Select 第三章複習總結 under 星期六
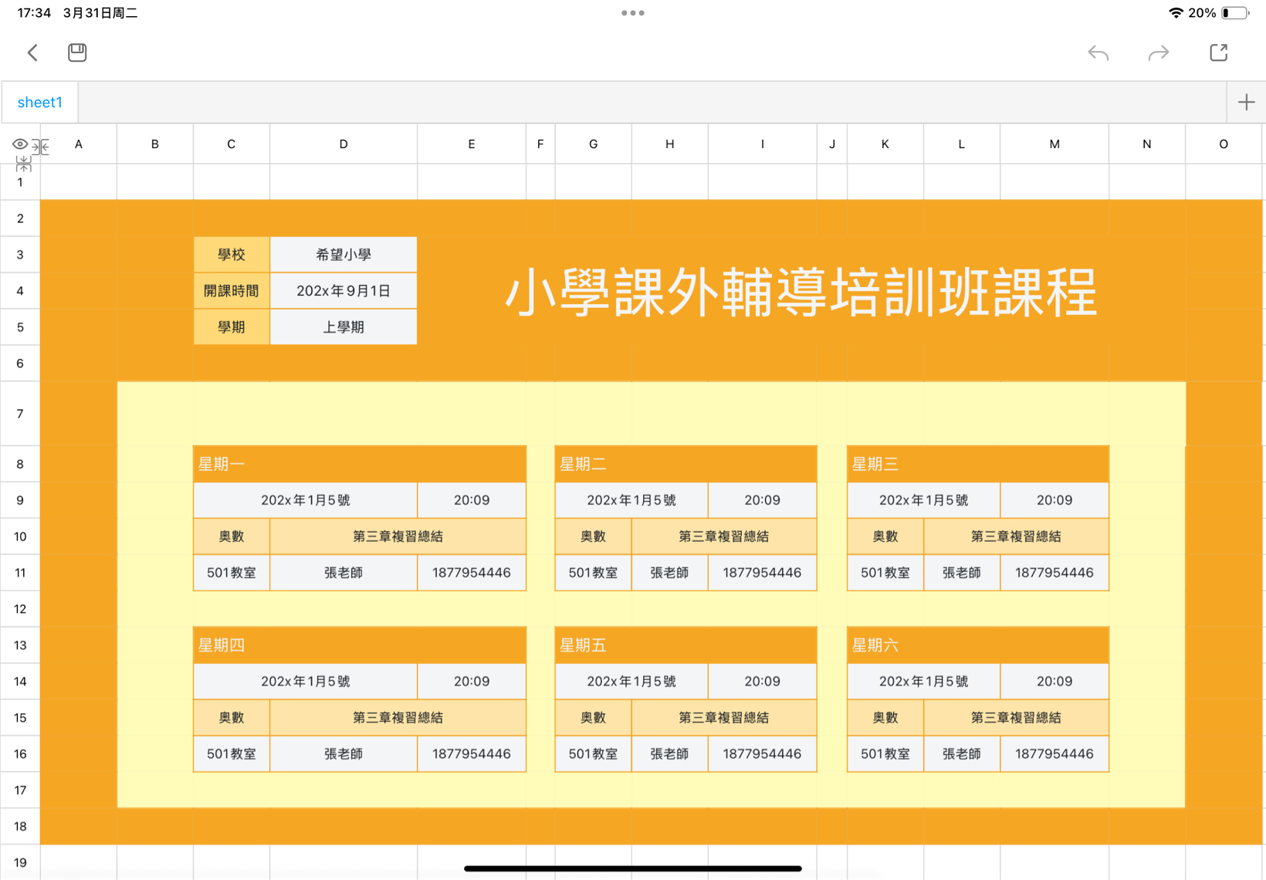1266x880 pixels. click(1016, 718)
